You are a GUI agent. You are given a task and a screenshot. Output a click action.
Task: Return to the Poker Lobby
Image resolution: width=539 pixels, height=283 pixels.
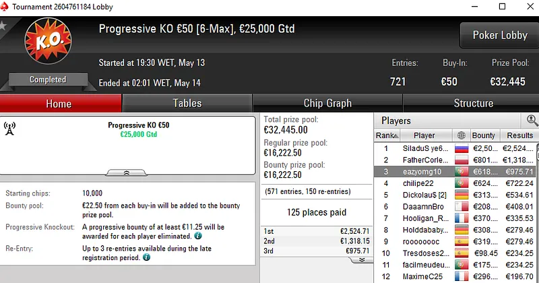[499, 35]
